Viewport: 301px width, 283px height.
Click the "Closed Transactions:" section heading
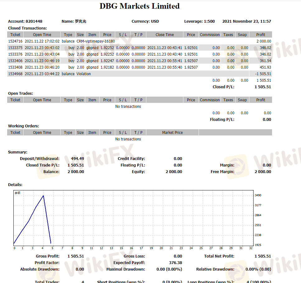tap(27, 28)
